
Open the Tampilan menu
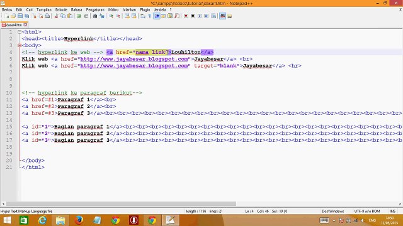click(x=44, y=9)
